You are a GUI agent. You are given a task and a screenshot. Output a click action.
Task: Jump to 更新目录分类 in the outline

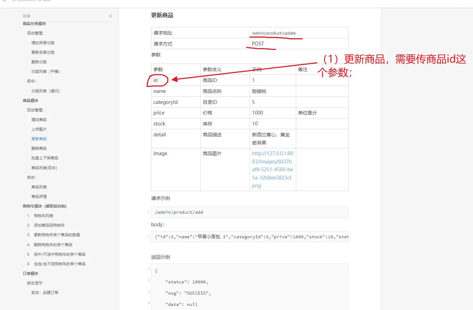point(43,52)
